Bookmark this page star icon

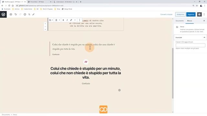point(197,6)
